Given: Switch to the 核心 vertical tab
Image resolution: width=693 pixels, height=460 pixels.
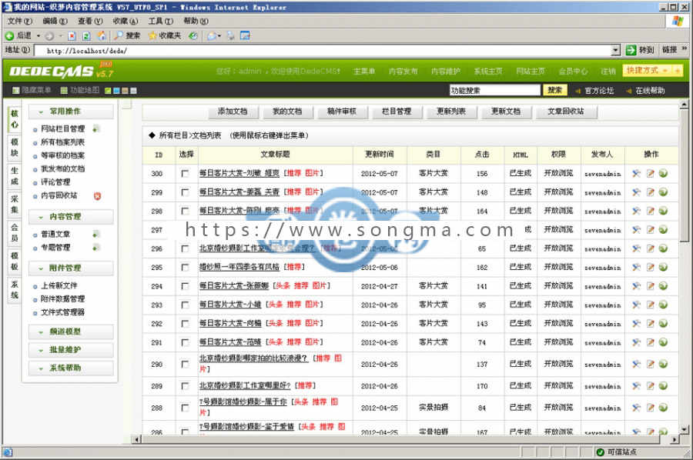Looking at the screenshot, I should [x=15, y=119].
